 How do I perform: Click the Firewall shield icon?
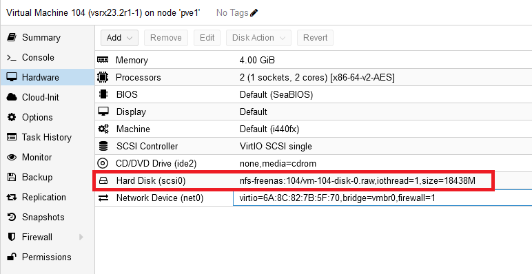[12, 237]
